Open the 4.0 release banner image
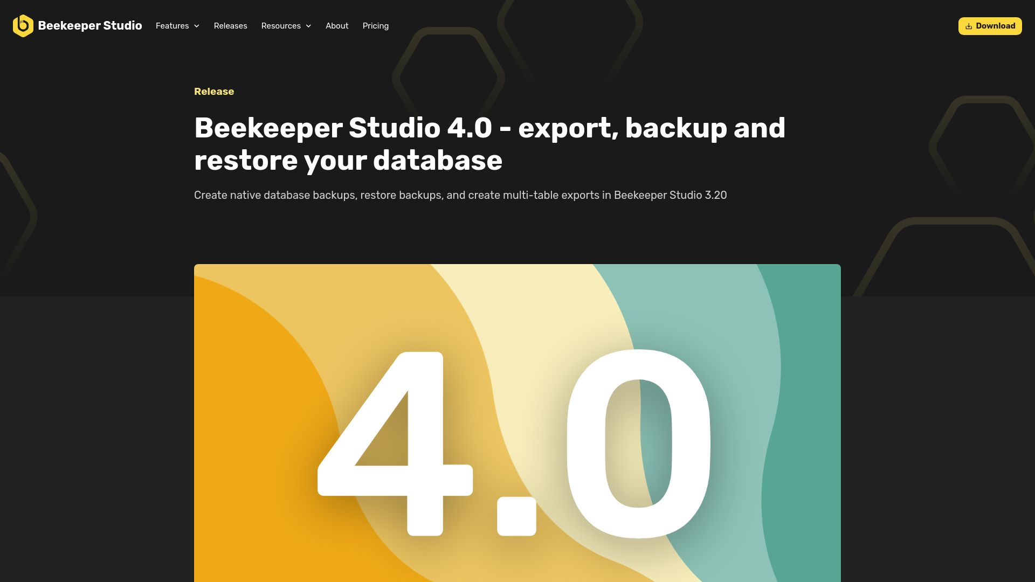 click(517, 423)
